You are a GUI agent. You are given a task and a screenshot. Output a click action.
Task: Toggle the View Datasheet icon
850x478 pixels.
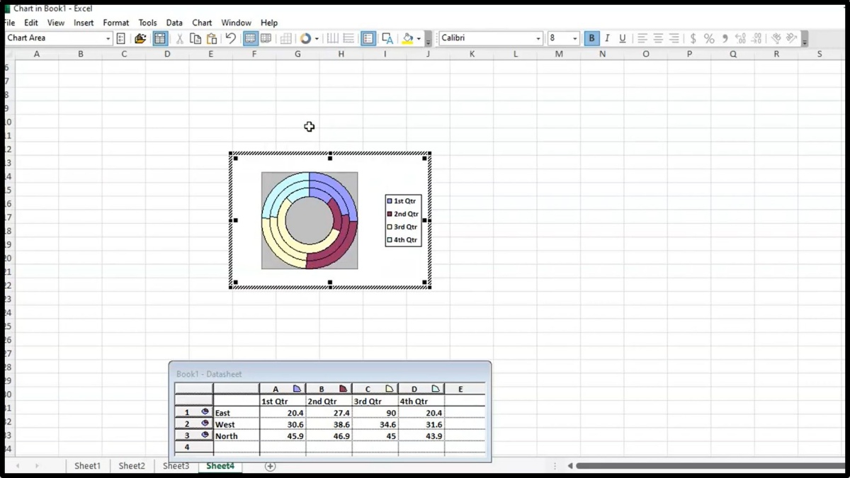coord(159,38)
